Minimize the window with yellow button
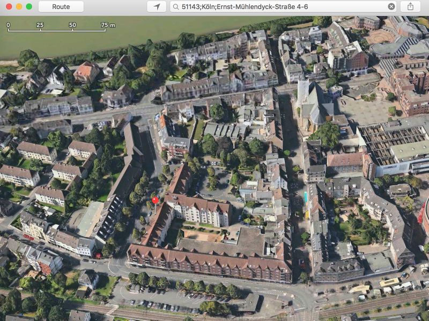Screen dimensions: 429x321 (19, 6)
